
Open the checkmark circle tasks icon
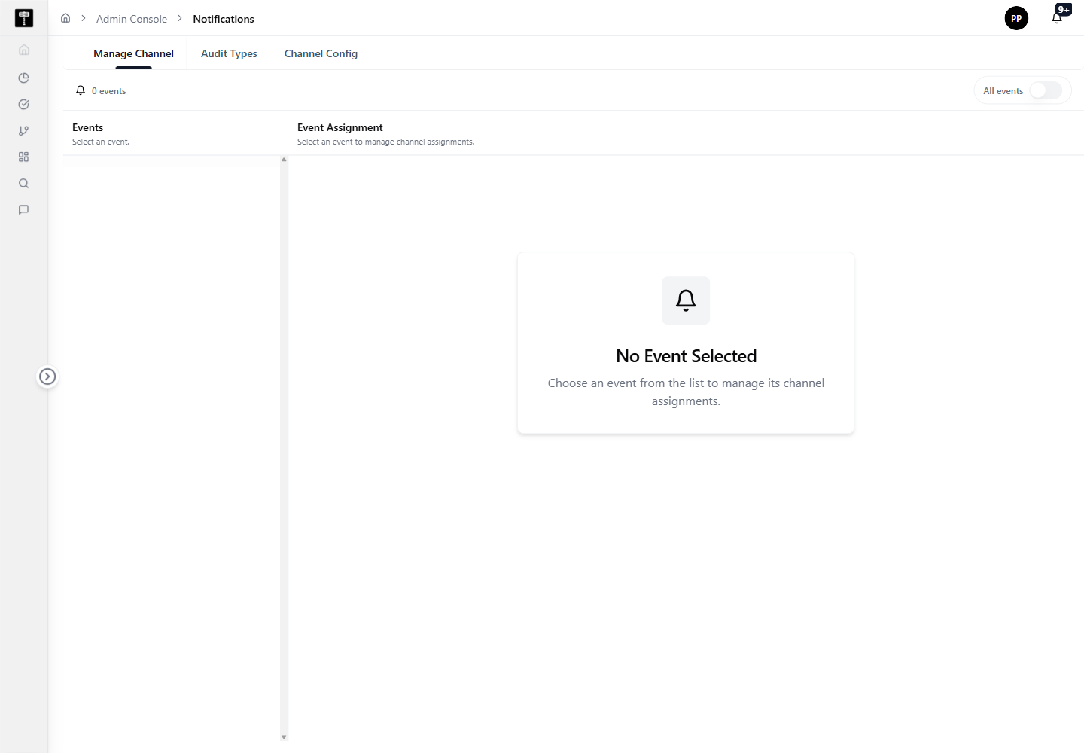coord(24,104)
